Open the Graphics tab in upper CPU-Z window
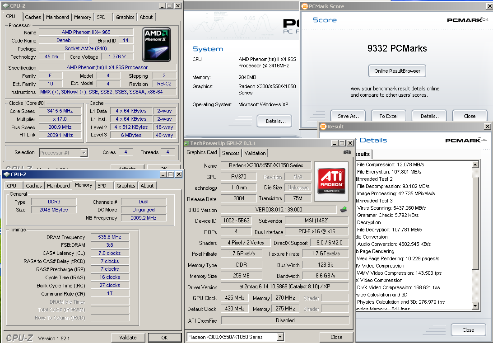The width and height of the screenshot is (493, 343). pos(125,17)
